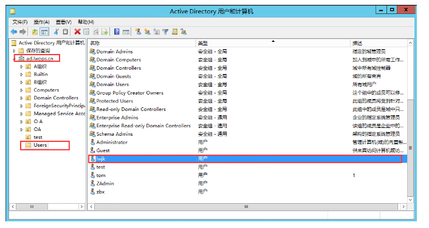The height and width of the screenshot is (228, 429).
Task: Expand the 保存的查询 tree node
Action: tap(14, 51)
